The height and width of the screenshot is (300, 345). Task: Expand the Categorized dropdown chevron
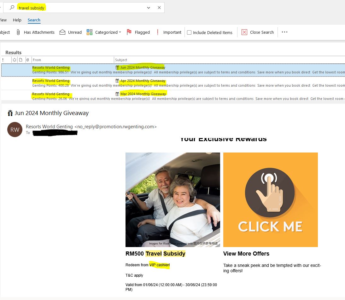pos(120,32)
